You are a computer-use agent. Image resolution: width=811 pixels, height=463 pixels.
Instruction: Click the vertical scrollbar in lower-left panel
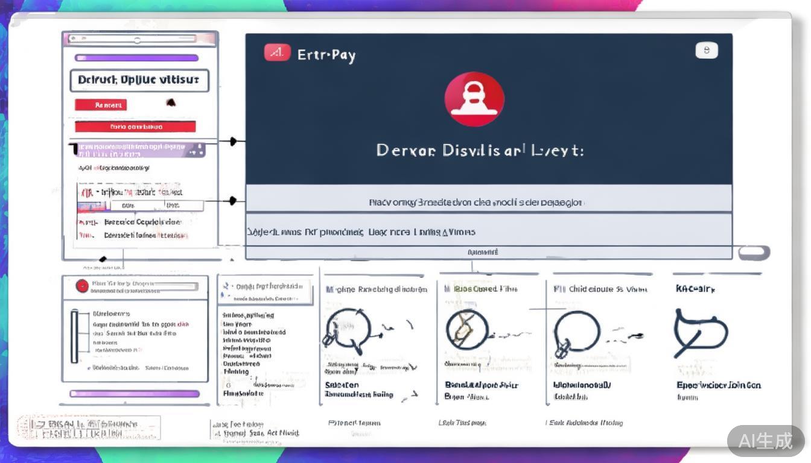click(75, 336)
